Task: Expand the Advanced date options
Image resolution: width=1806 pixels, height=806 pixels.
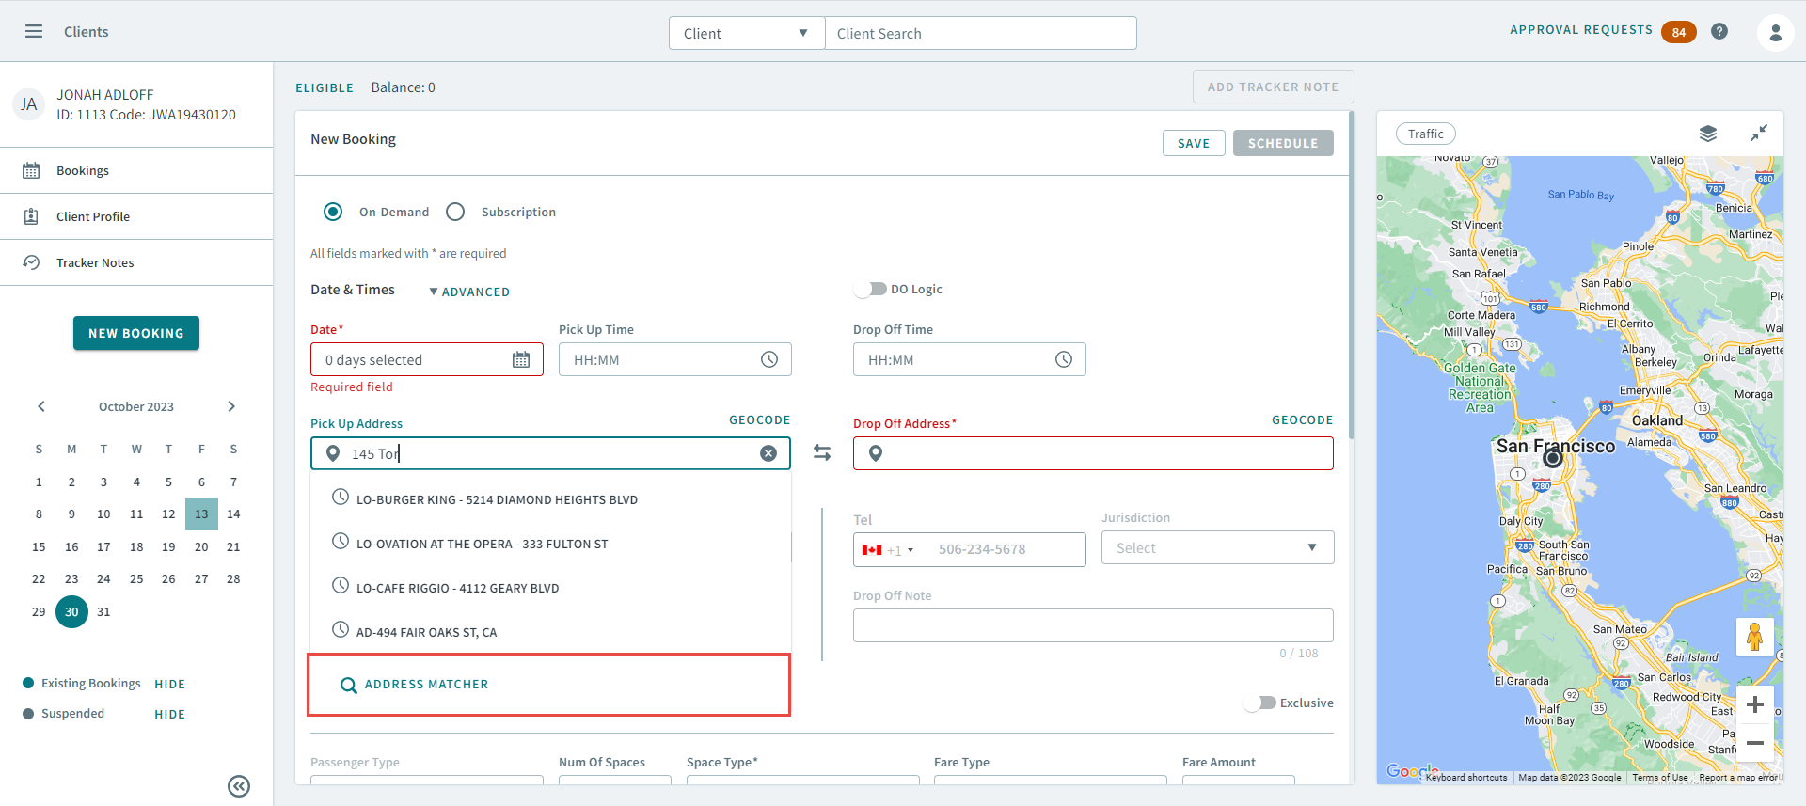Action: point(469,292)
